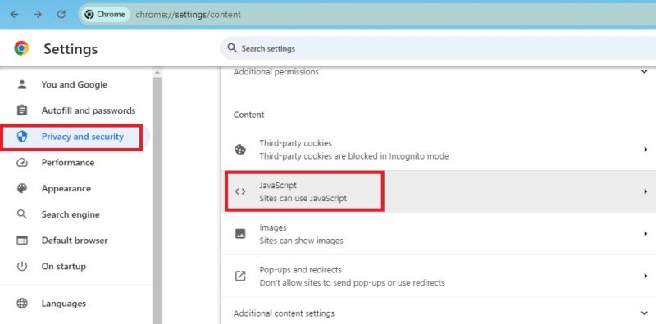Screen dimensions: 656x324
Task: Click the Images picture icon
Action: tap(240, 233)
